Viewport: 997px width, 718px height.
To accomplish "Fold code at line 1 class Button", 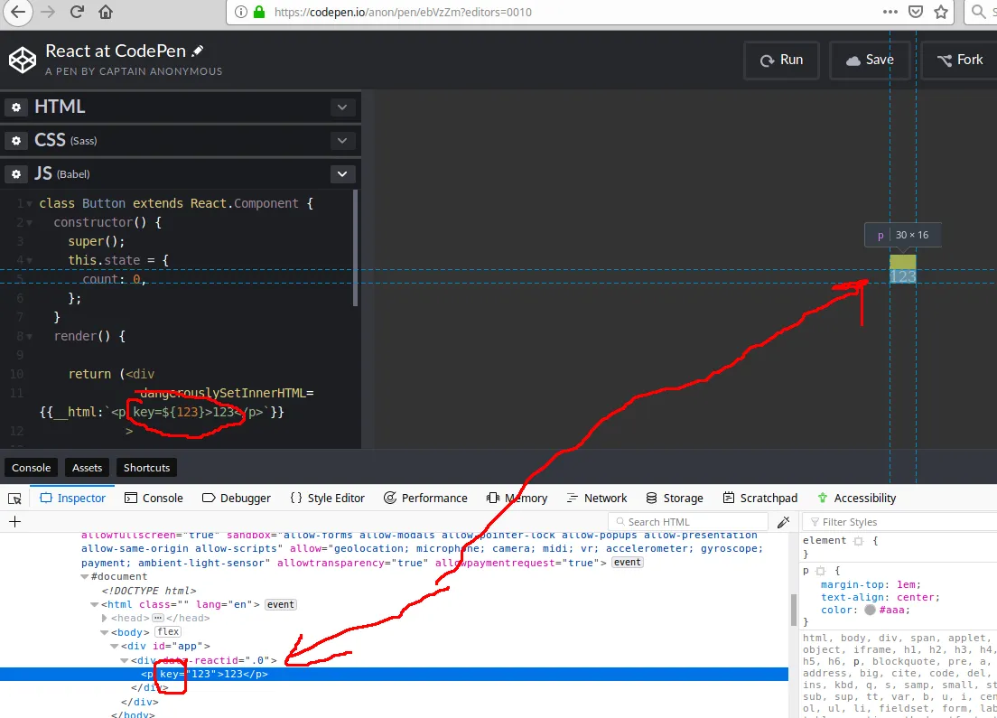I will click(x=29, y=204).
